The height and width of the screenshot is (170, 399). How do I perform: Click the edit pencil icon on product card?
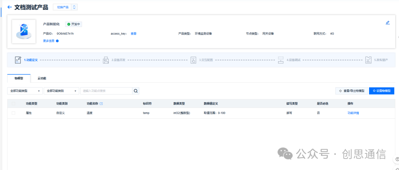388,23
